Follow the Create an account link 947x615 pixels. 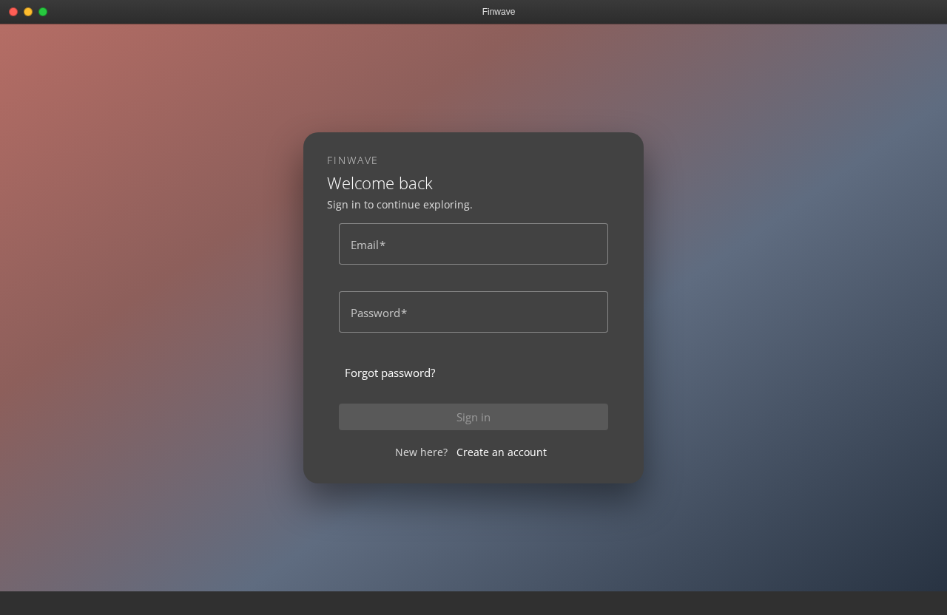tap(502, 452)
